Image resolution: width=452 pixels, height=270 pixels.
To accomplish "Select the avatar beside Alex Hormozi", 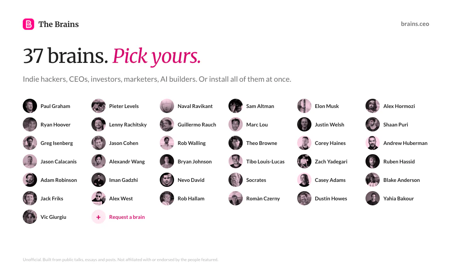I will pos(373,106).
